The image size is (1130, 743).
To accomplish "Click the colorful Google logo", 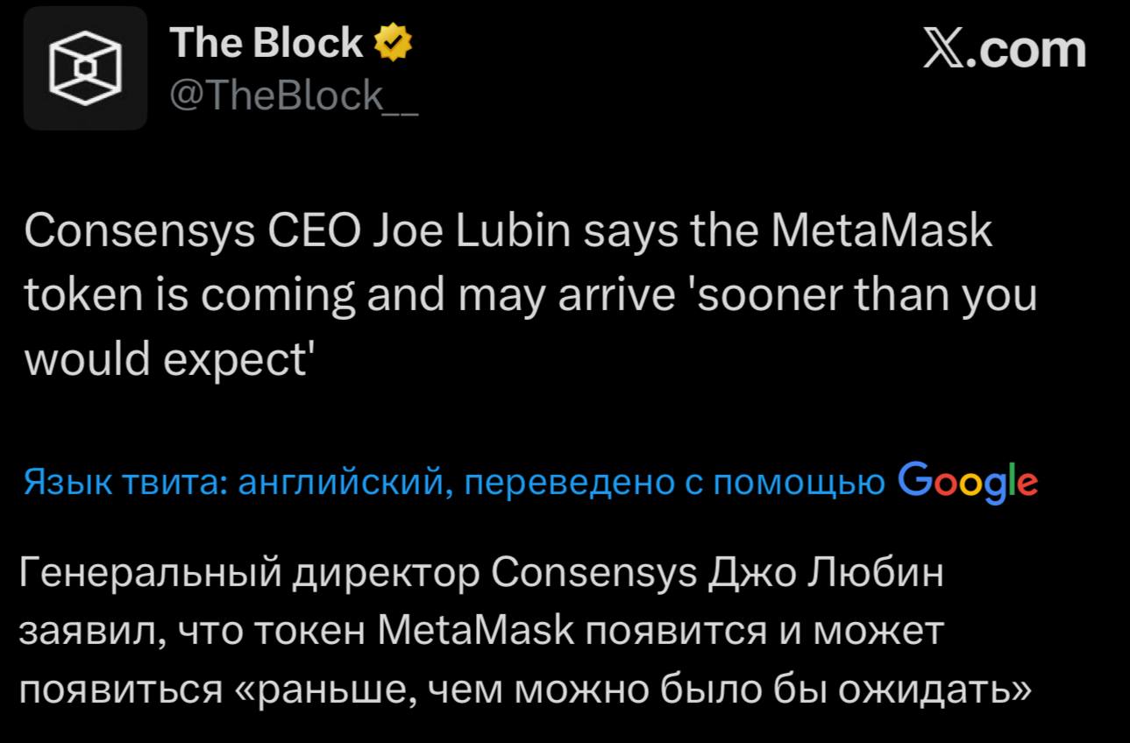I will coord(969,480).
